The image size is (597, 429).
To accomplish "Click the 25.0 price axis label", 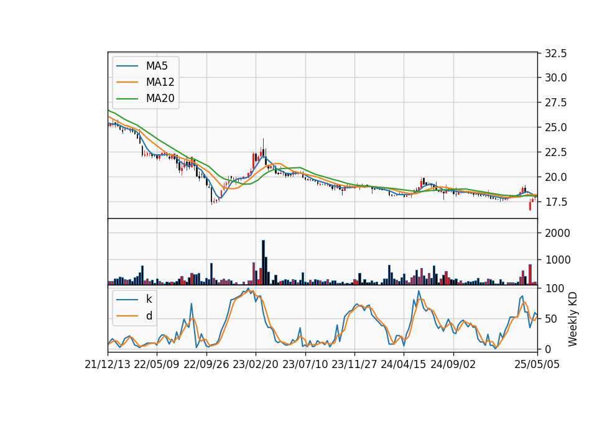I will (555, 127).
